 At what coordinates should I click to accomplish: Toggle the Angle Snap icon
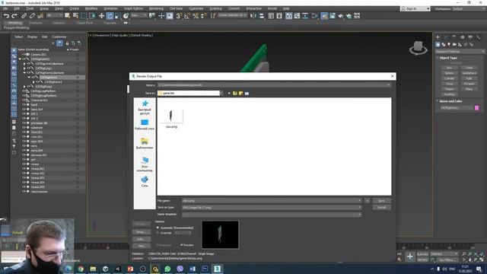click(187, 16)
